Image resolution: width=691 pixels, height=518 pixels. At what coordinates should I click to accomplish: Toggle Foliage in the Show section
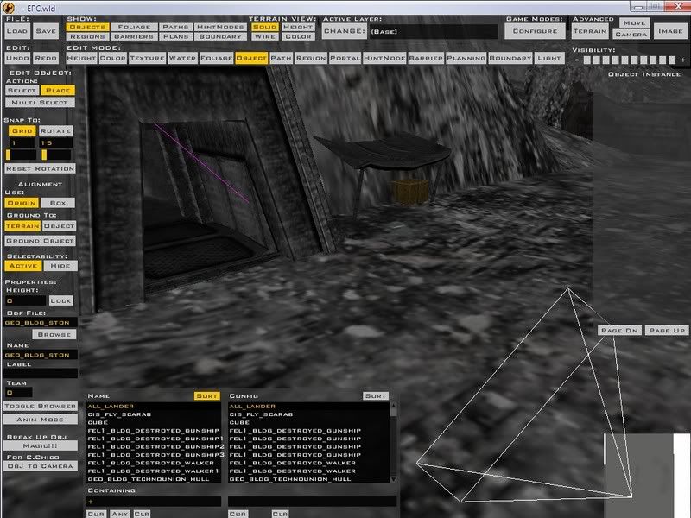coord(134,27)
